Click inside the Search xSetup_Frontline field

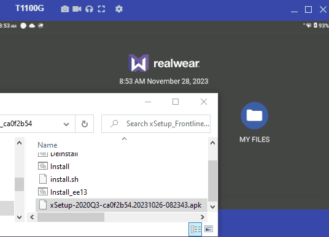(x=156, y=124)
